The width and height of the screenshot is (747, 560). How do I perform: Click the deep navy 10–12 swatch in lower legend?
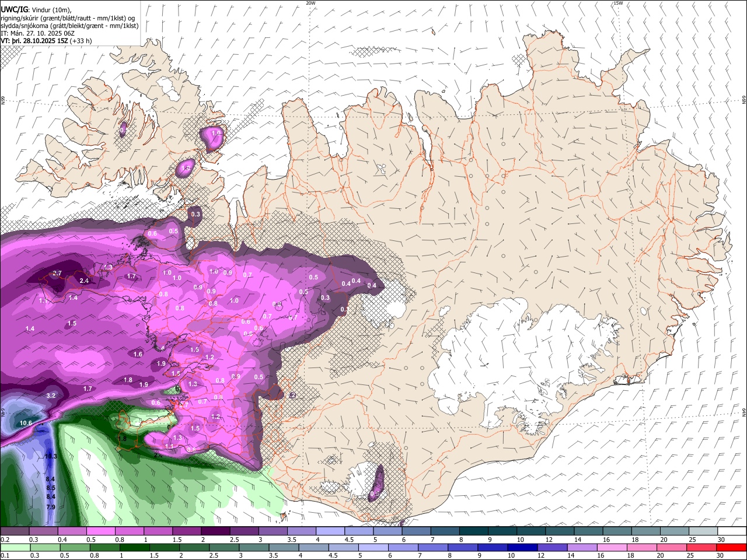tap(522, 547)
